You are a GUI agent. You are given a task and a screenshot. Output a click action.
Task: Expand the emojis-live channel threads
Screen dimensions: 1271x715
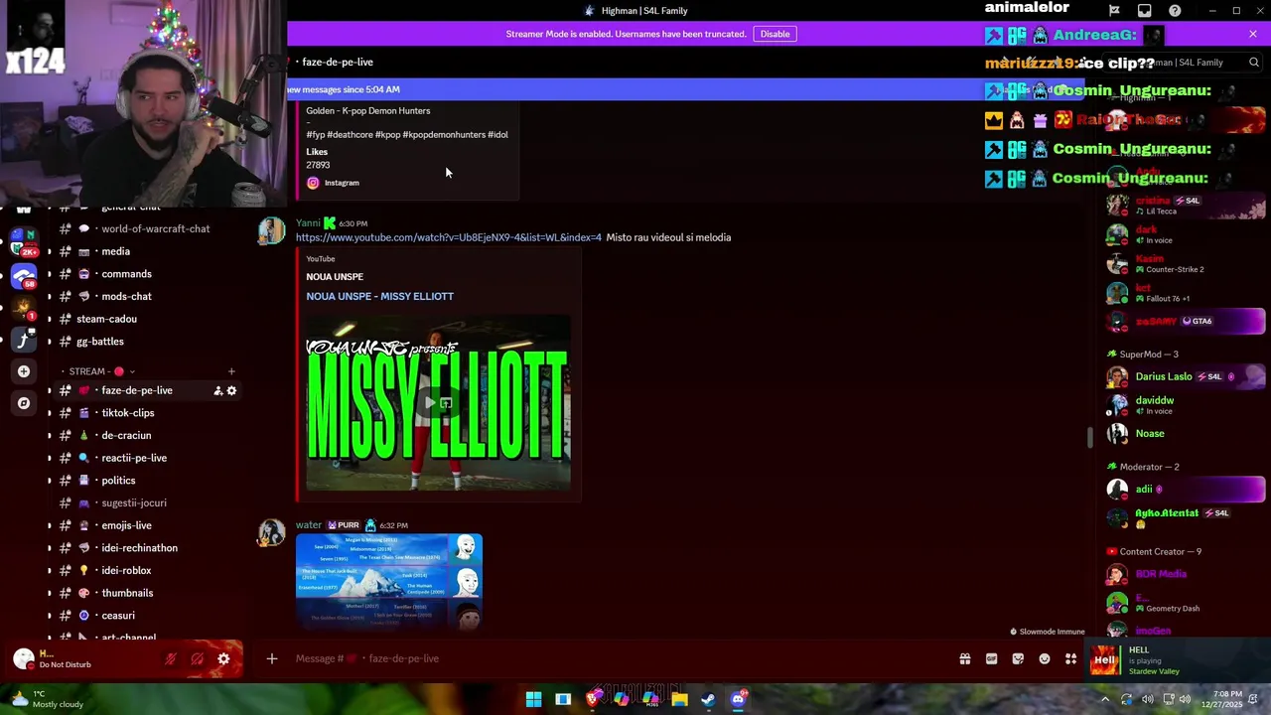click(50, 525)
